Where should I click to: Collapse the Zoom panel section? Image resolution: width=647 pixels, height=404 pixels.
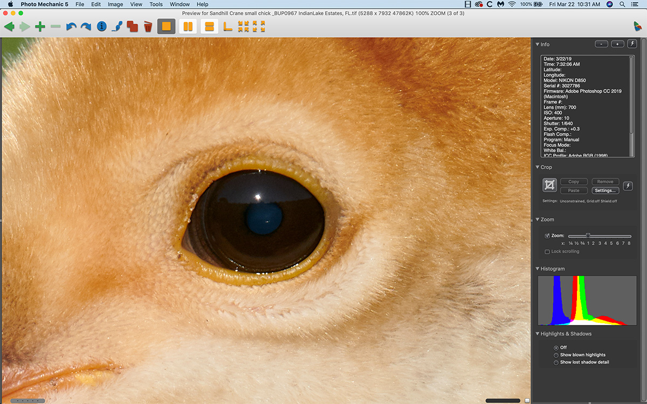(x=538, y=219)
